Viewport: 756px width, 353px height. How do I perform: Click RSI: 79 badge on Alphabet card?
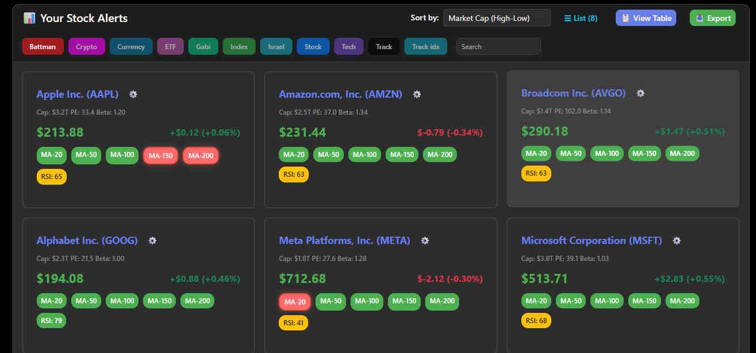(x=51, y=321)
